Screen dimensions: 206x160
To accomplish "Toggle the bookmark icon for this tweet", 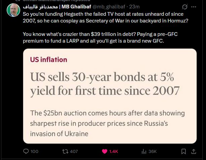I will [183, 152].
